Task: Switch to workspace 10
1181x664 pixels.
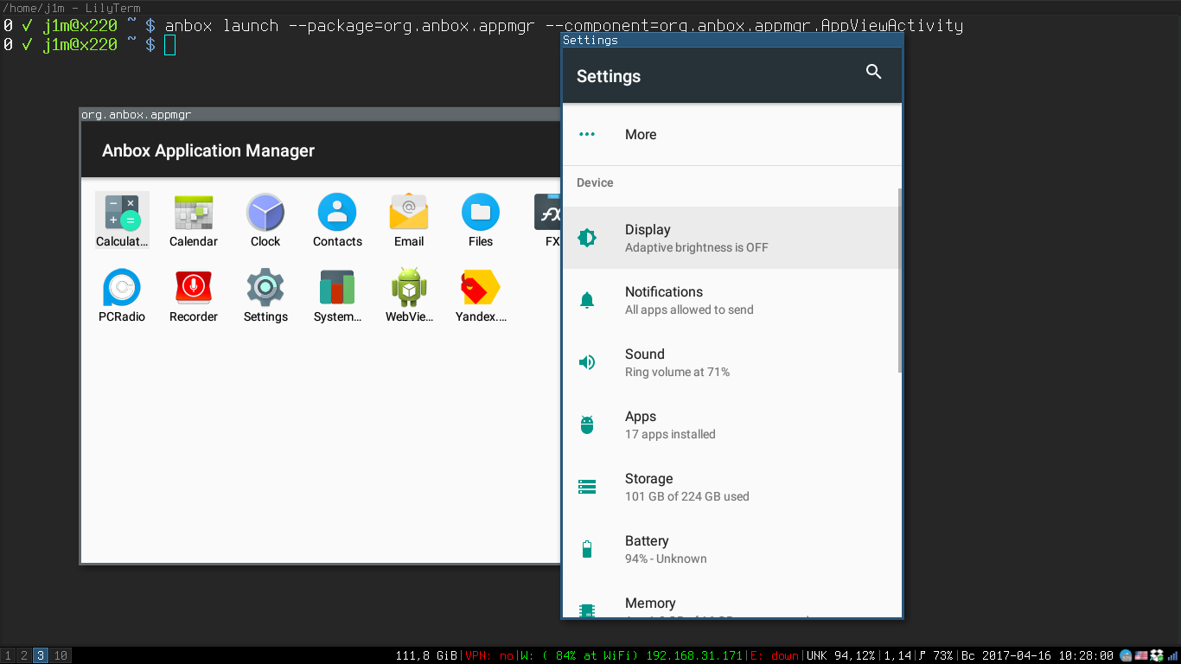Action: pos(61,655)
